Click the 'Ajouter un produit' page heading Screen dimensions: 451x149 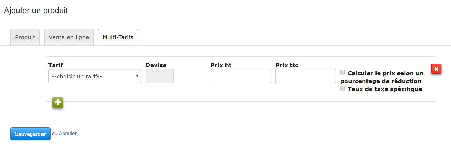(36, 11)
